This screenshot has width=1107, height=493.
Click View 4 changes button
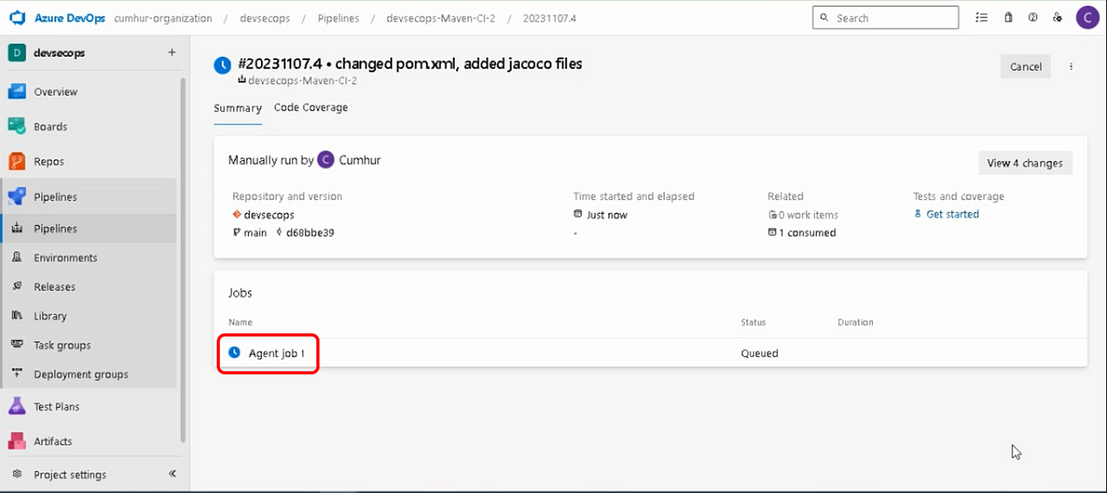(x=1025, y=163)
